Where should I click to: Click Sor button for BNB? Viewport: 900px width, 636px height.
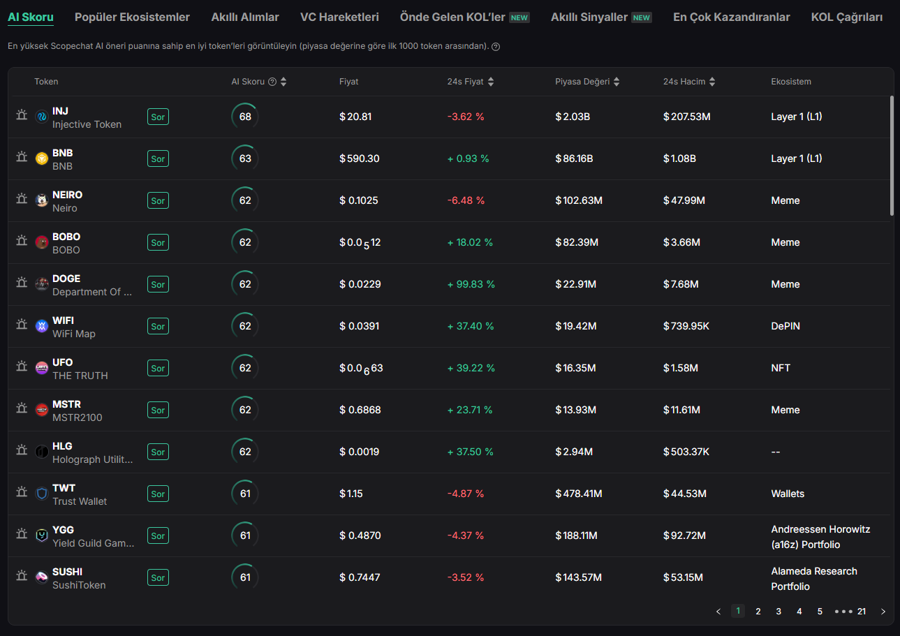[158, 158]
